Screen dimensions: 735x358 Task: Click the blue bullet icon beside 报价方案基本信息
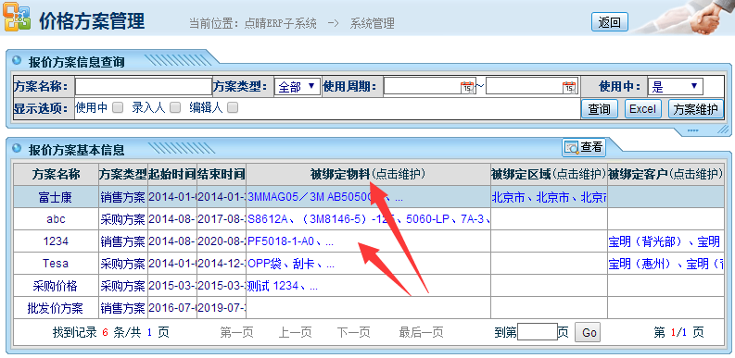[18, 148]
